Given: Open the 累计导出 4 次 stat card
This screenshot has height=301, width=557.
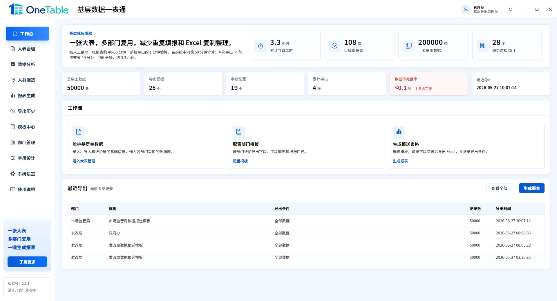Looking at the screenshot, I should click(347, 84).
